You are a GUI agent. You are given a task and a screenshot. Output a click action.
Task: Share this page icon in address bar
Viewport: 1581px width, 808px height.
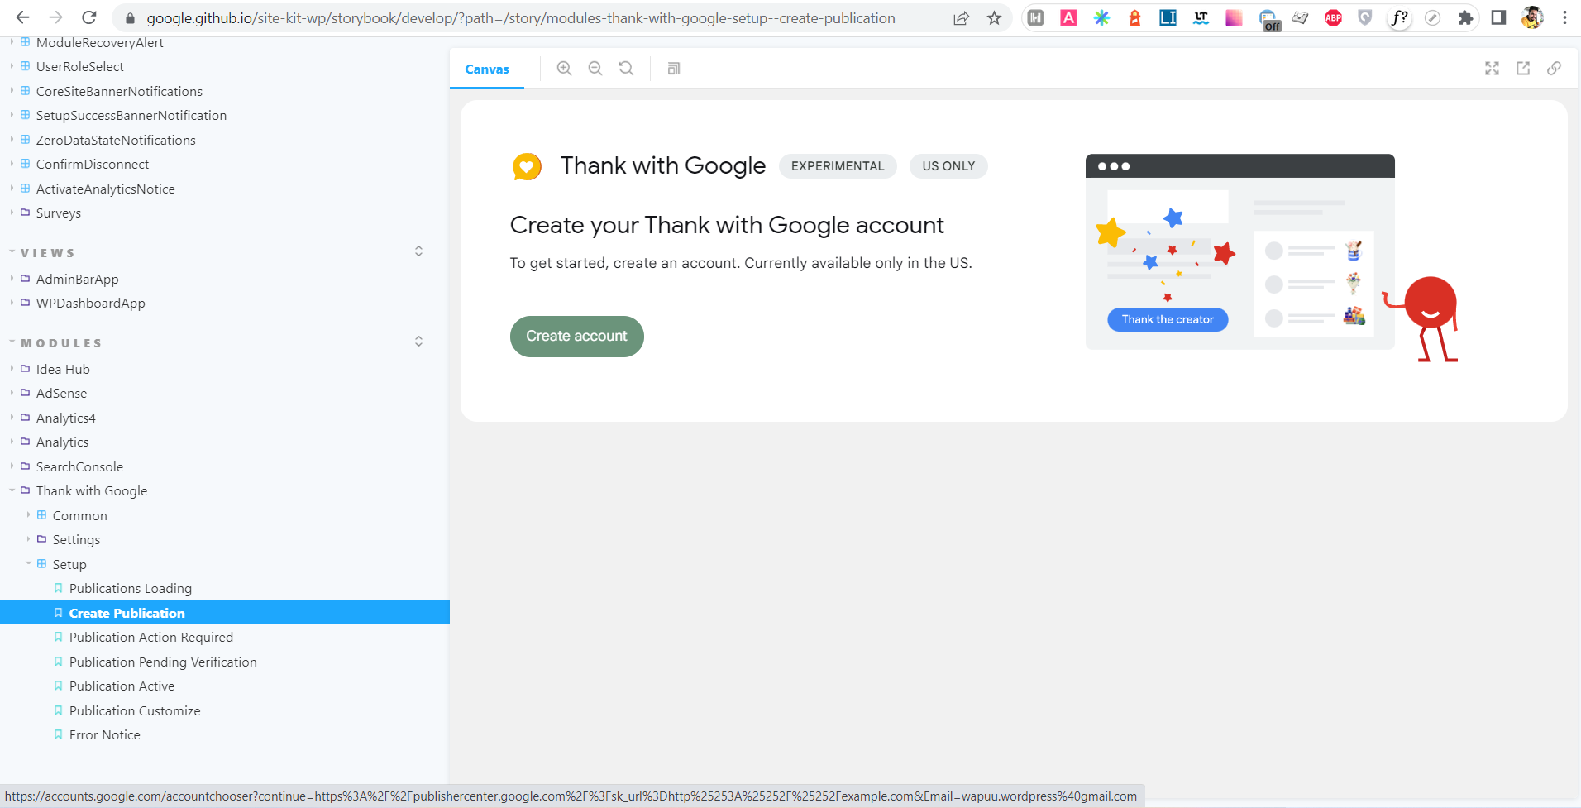coord(961,18)
